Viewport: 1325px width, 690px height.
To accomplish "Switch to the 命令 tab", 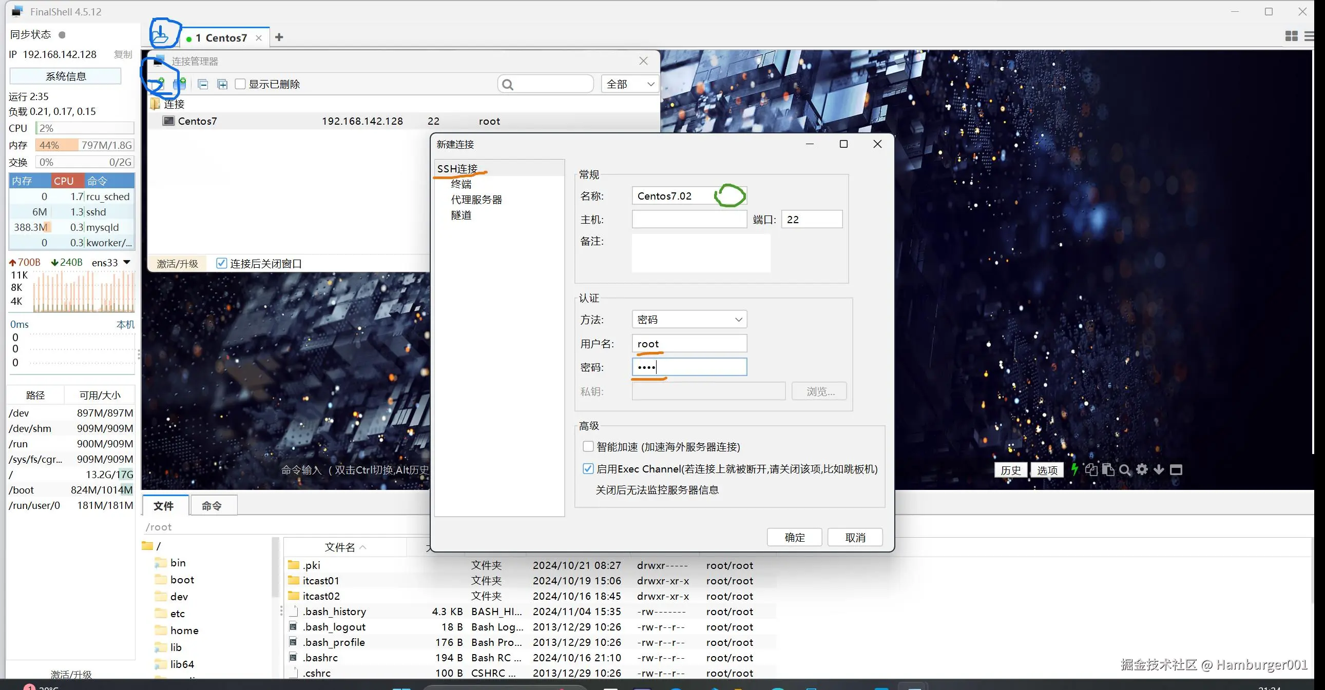I will tap(212, 505).
